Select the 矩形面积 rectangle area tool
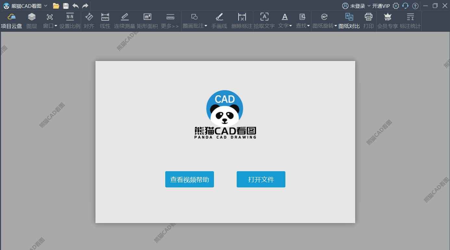Screen dimensions: 450x250 point(147,21)
